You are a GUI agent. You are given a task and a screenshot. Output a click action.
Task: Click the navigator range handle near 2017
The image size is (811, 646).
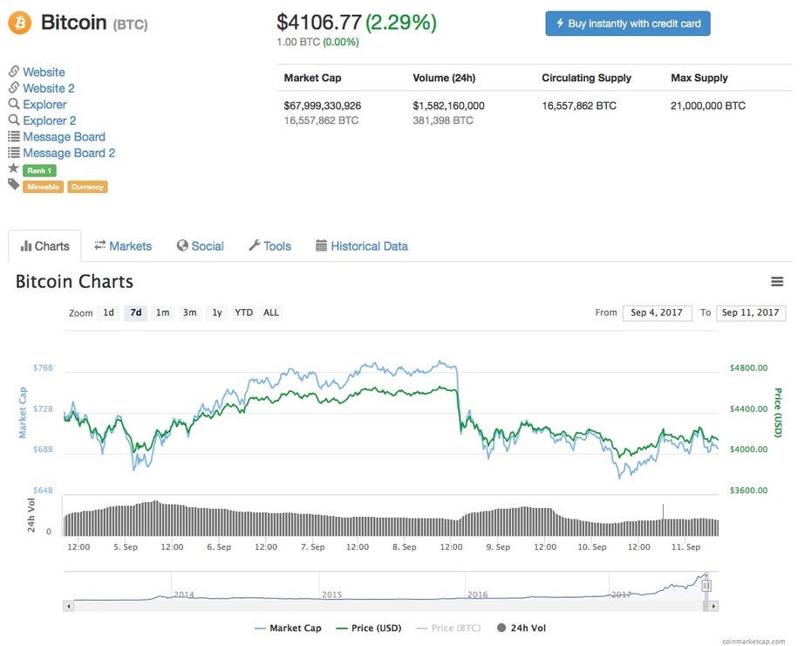[x=706, y=586]
